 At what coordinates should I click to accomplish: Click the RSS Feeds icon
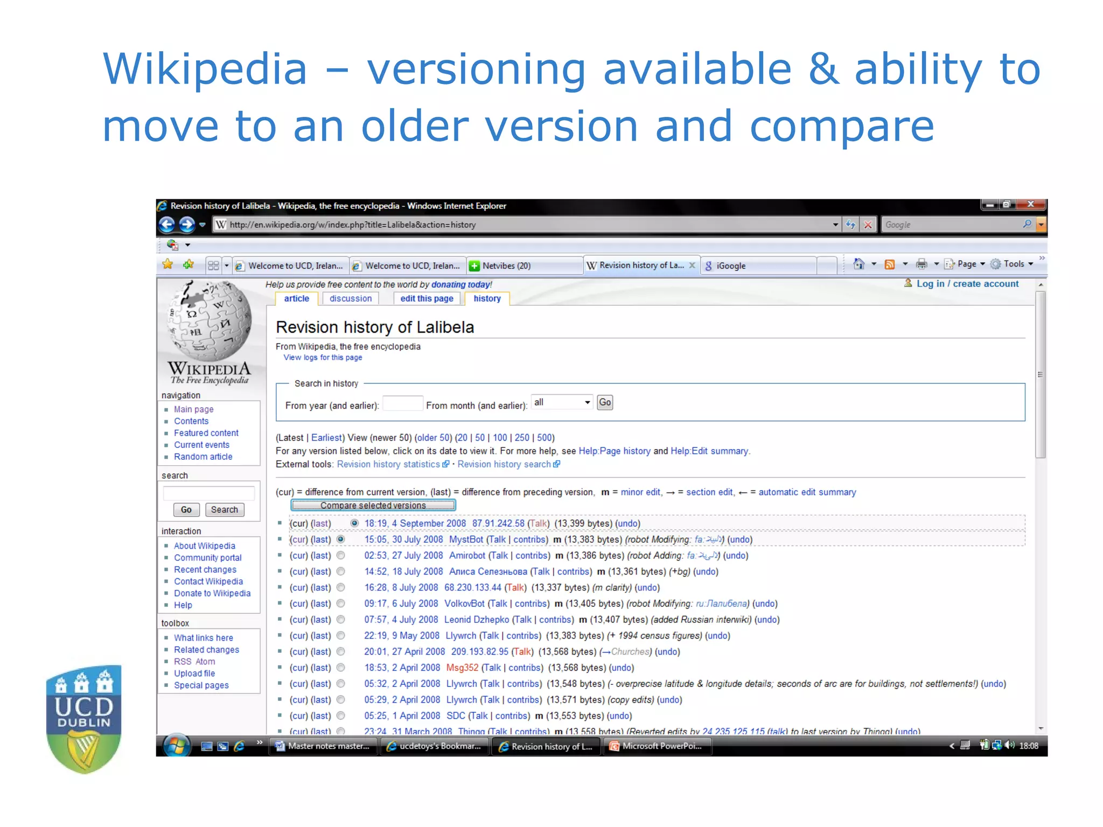pyautogui.click(x=890, y=264)
